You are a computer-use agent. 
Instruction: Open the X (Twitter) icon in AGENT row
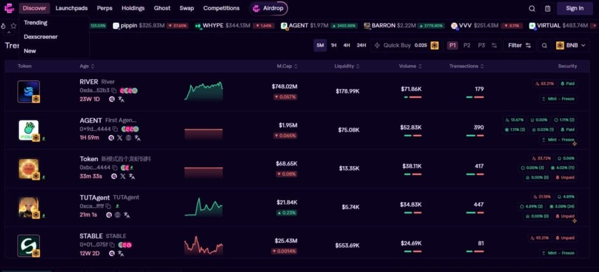(121, 138)
